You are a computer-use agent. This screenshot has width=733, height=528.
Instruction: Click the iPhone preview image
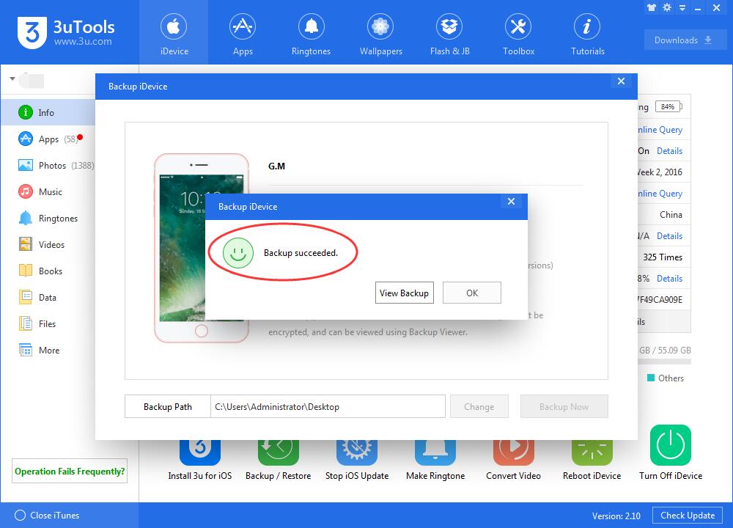[x=202, y=249]
